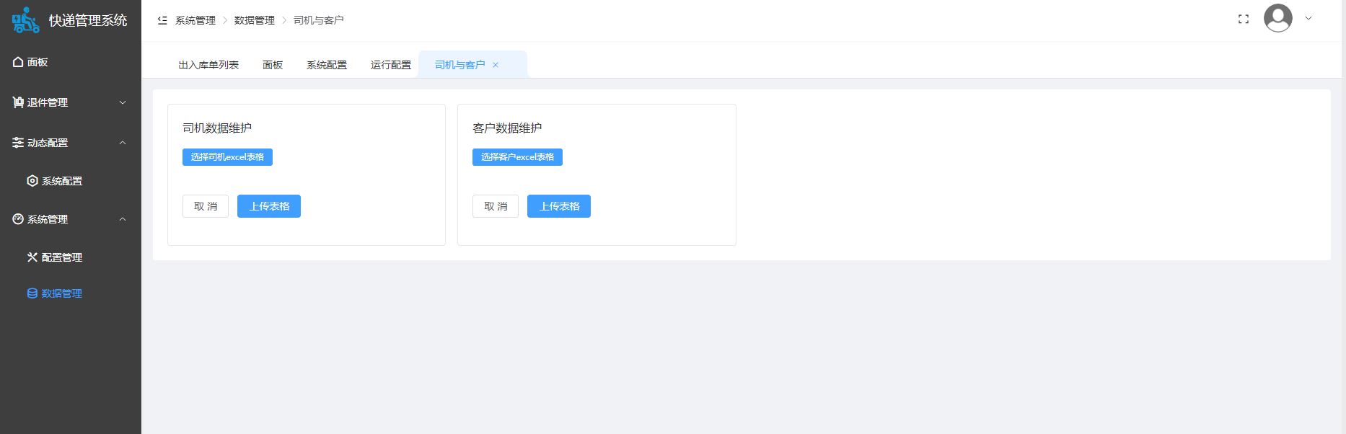Expand the 退件管理 submenu

point(122,102)
